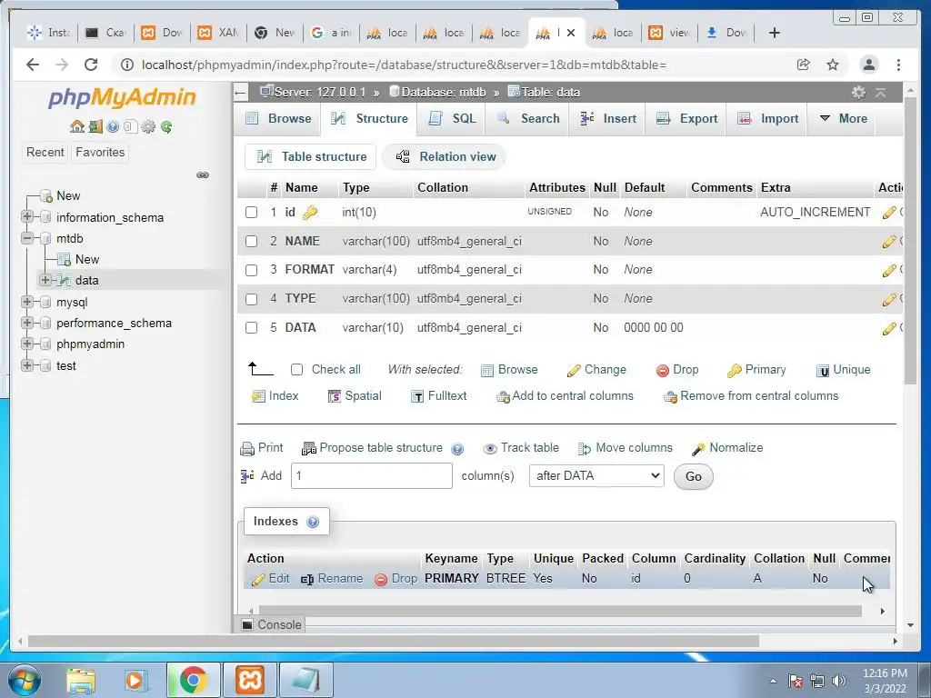Click the Normalize link
The height and width of the screenshot is (698, 931).
click(x=727, y=448)
